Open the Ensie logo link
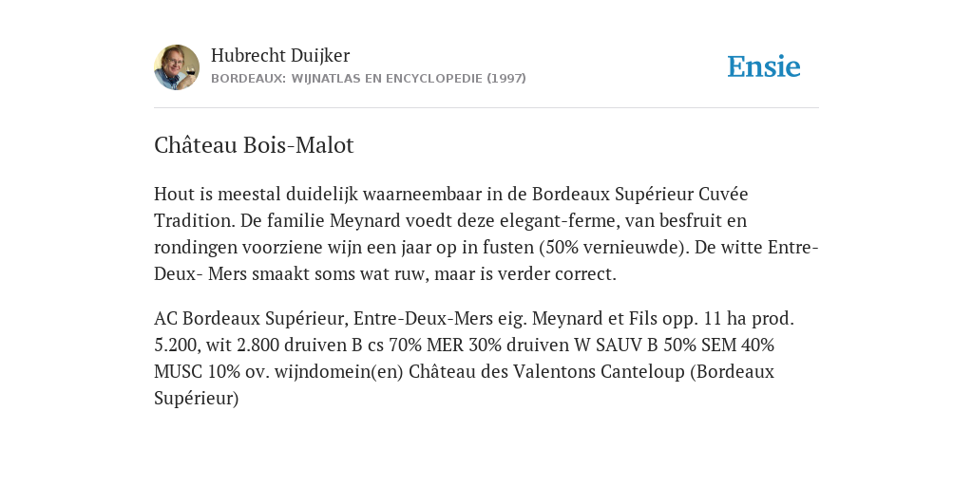The height and width of the screenshot is (486, 973). click(764, 66)
